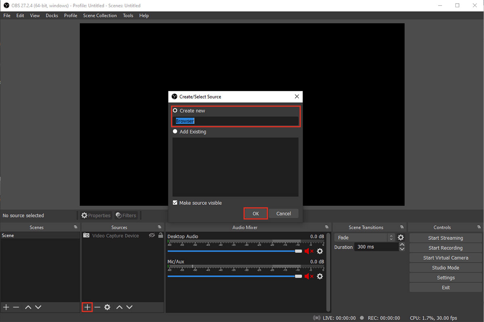Increase Duration with the up stepper arrow
This screenshot has width=484, height=322.
[402, 245]
